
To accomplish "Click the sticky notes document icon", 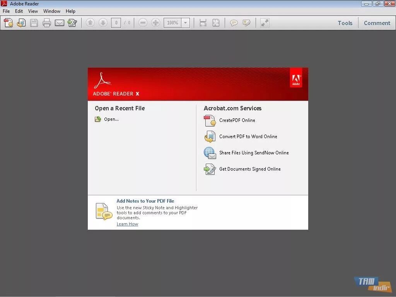I will point(104,212).
